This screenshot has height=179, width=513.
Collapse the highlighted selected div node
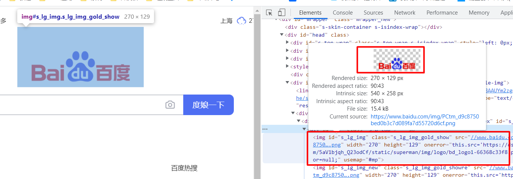304,129
